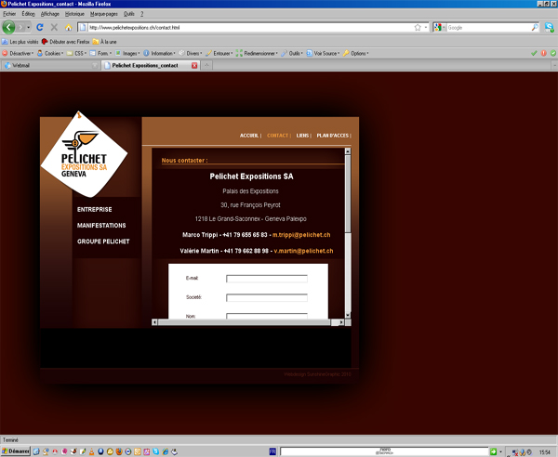Email m.trippi@pelichet.ch link
The height and width of the screenshot is (457, 558).
(x=301, y=235)
